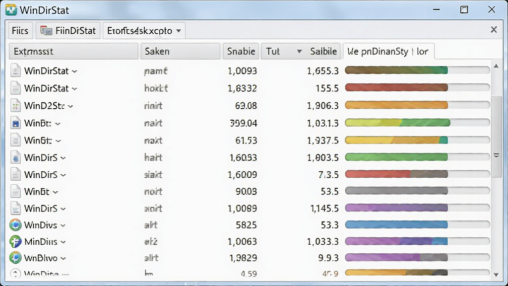Viewport: 508px width, 286px height.
Task: Switch to the FiinDirStat tab
Action: [68, 30]
